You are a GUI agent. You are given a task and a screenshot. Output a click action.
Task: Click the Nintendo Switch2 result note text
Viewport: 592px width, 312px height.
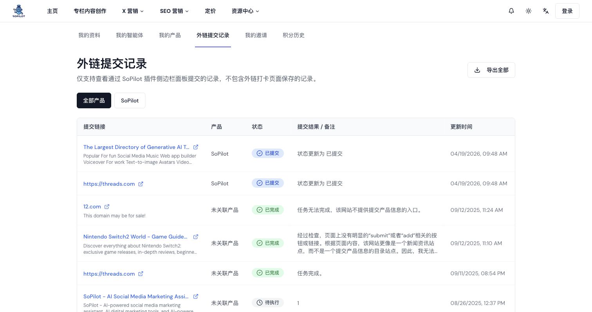pyautogui.click(x=368, y=243)
